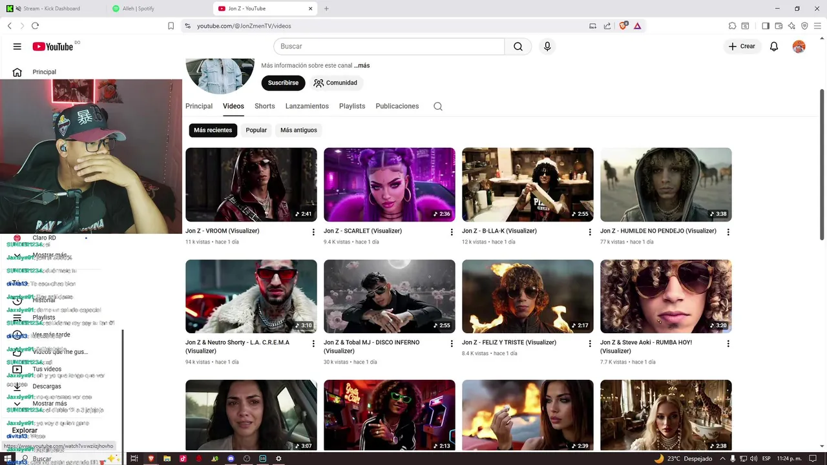Reload the page
The image size is (827, 465).
[35, 26]
